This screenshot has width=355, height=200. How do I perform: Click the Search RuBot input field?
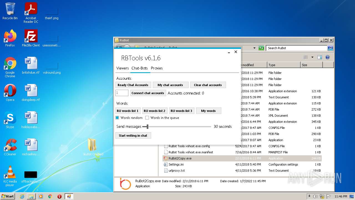(296, 48)
